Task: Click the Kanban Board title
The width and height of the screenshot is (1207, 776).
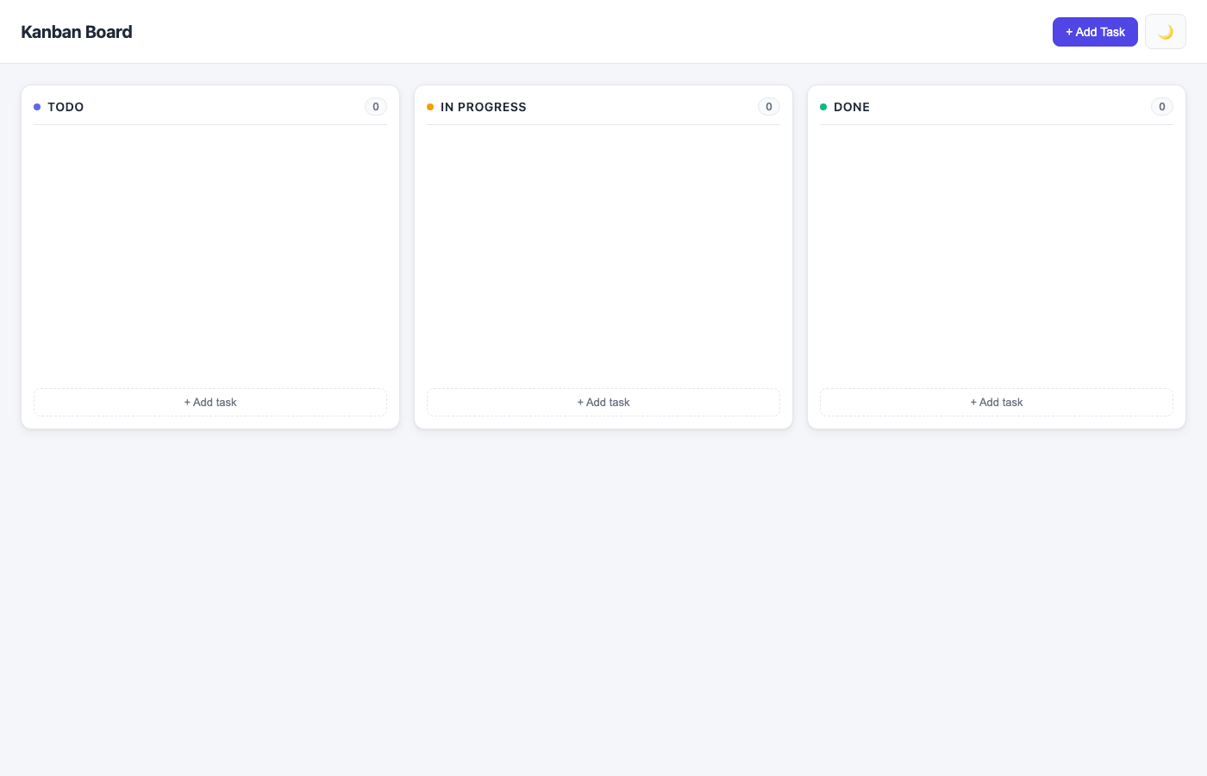Action: pyautogui.click(x=77, y=32)
